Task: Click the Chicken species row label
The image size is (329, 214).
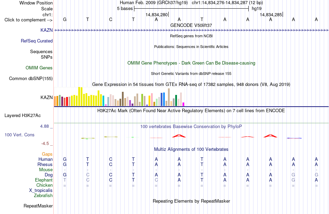Action: coord(44,185)
